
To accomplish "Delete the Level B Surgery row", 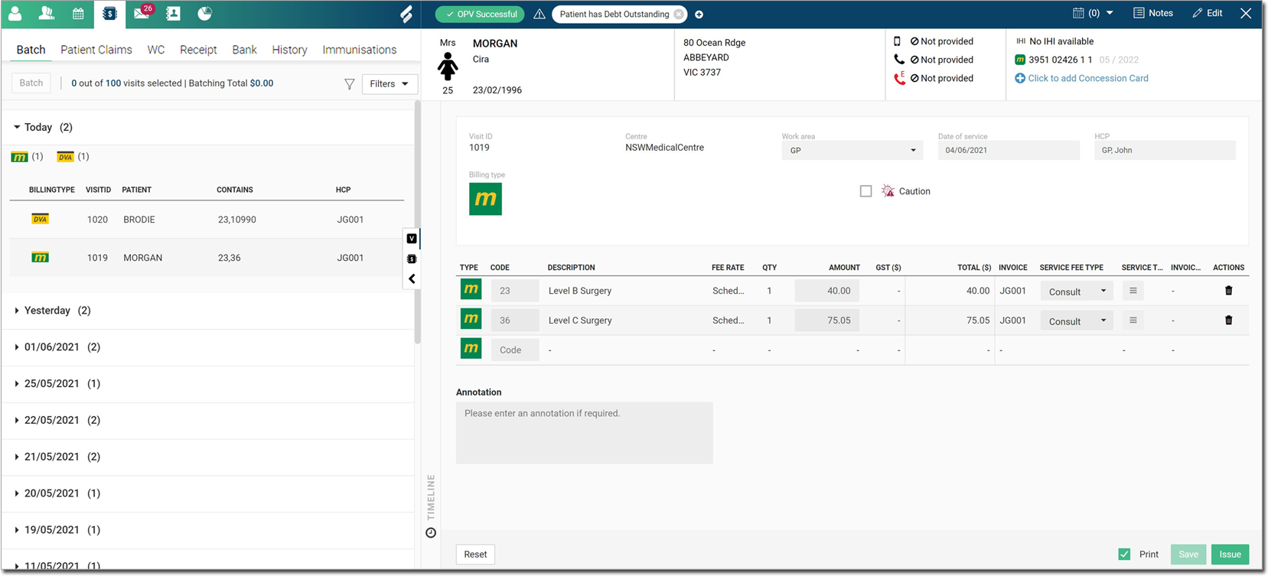I will click(1228, 291).
